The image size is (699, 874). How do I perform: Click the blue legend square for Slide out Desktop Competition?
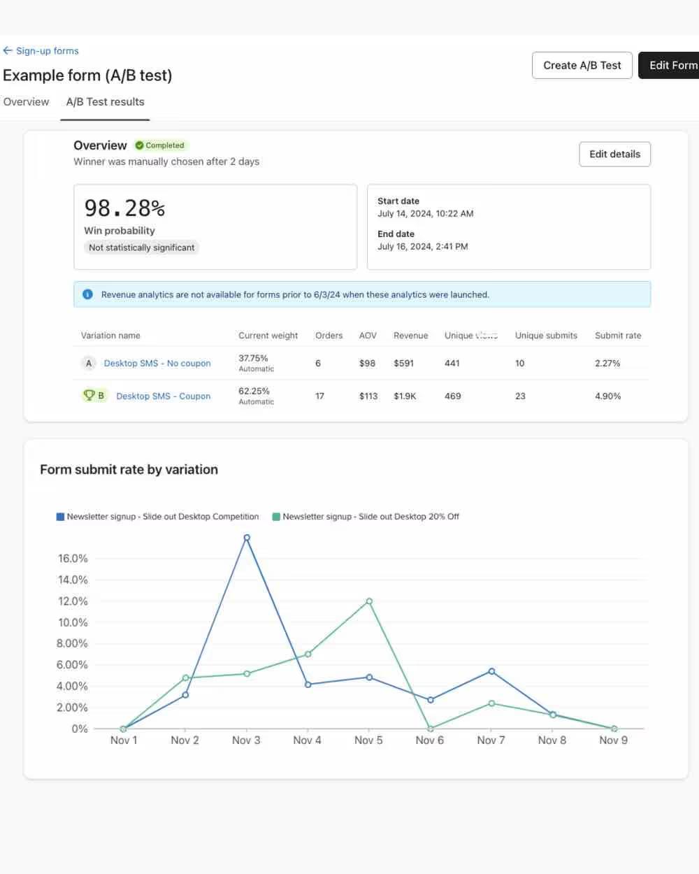pos(60,516)
